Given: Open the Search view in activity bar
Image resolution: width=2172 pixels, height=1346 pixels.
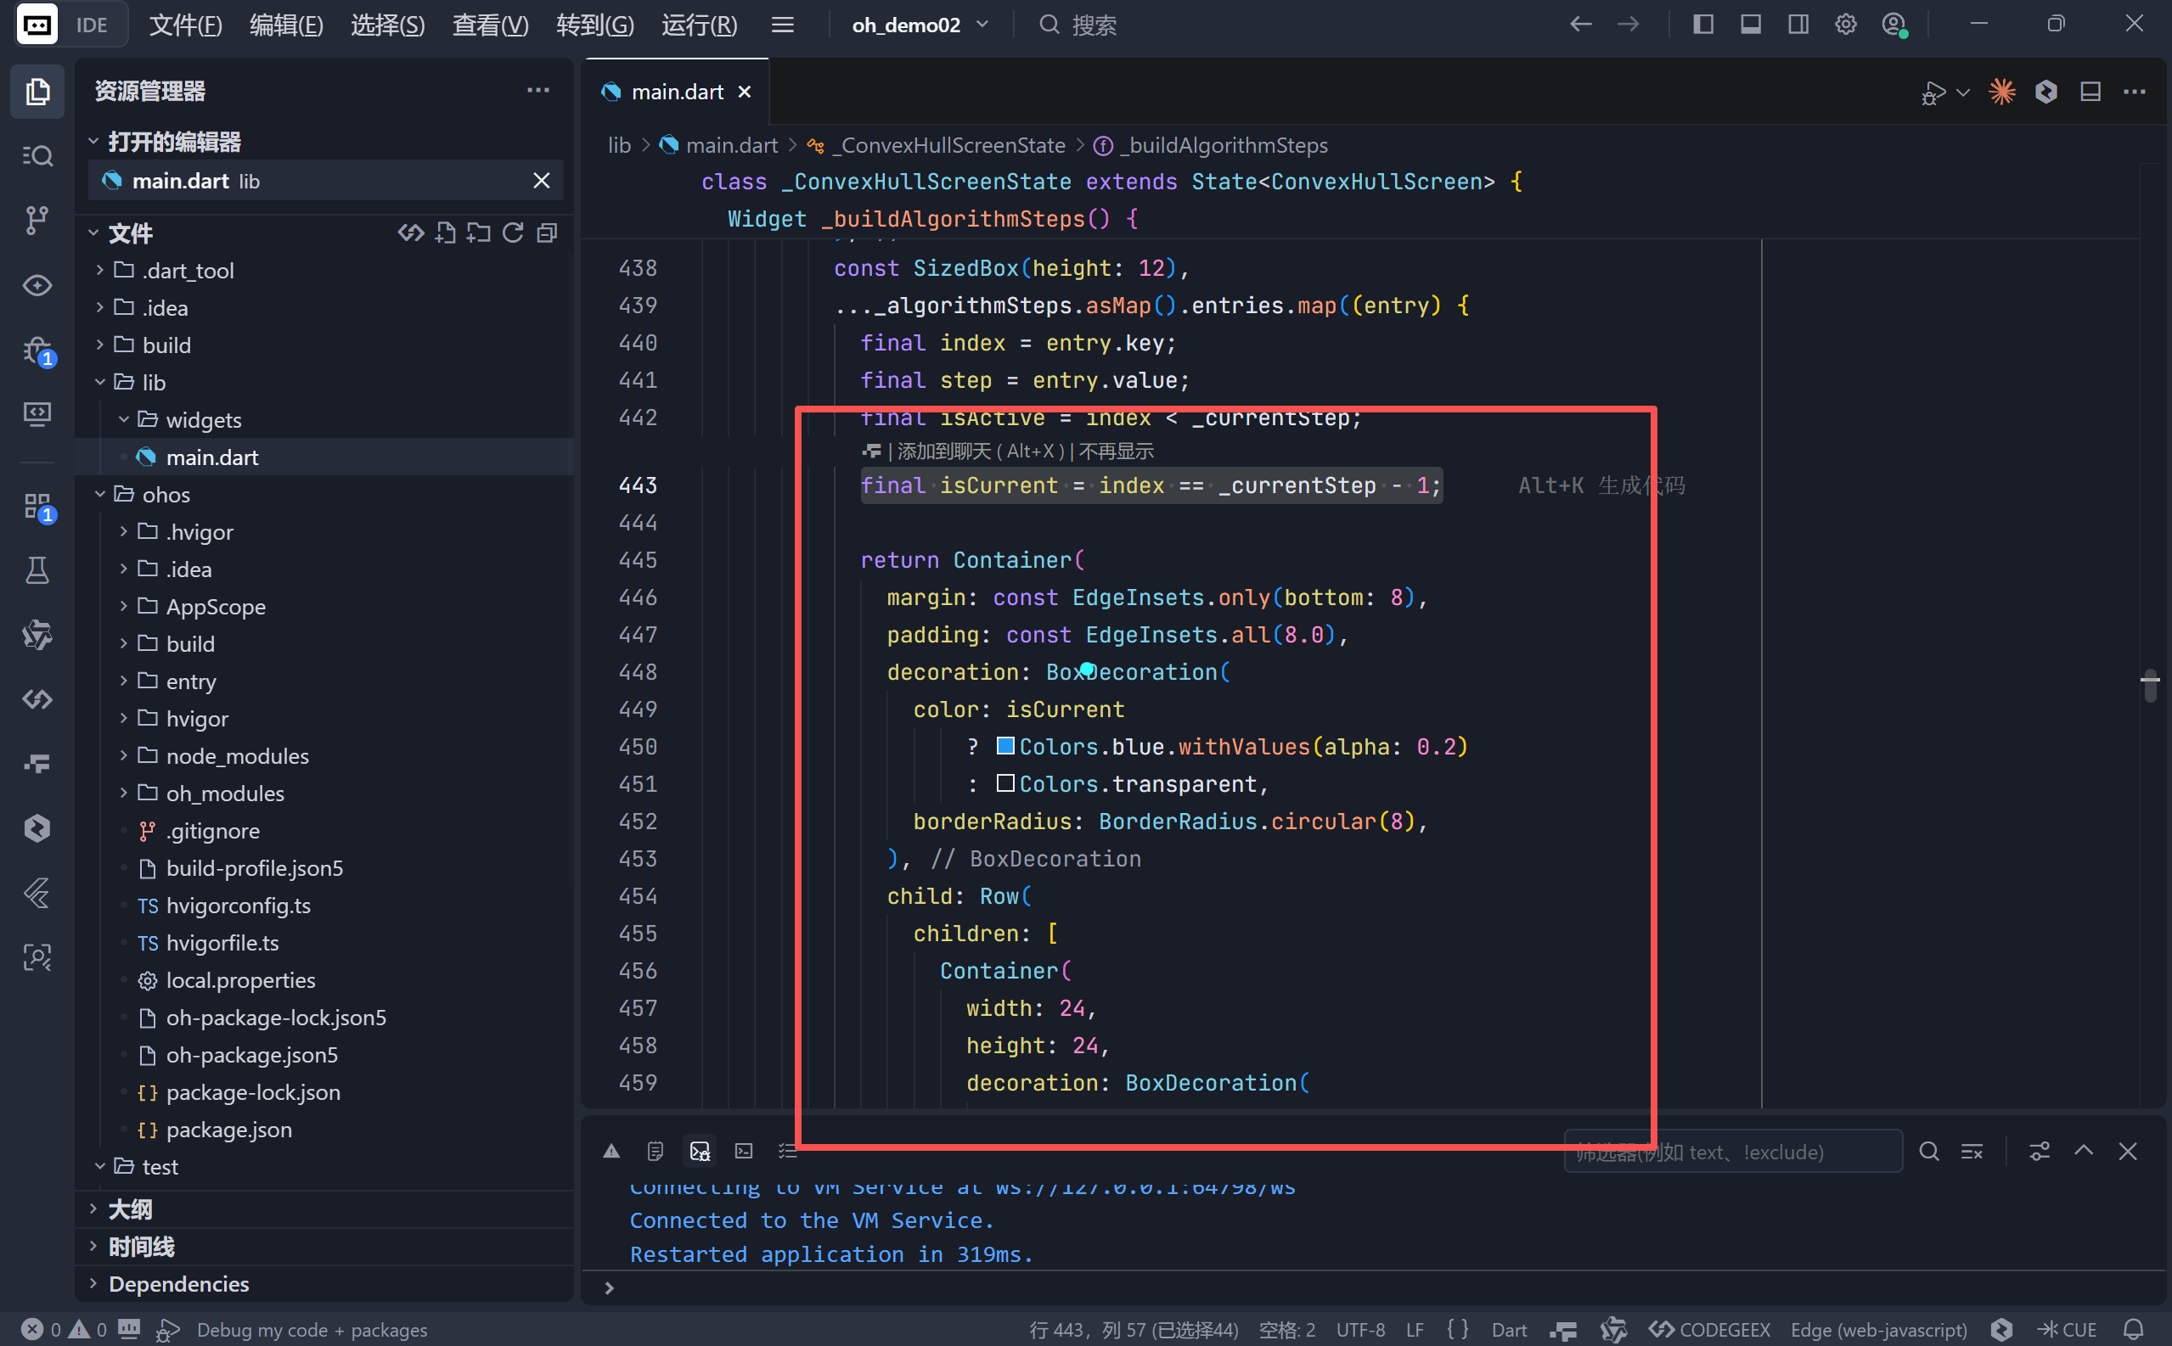Looking at the screenshot, I should point(37,156).
